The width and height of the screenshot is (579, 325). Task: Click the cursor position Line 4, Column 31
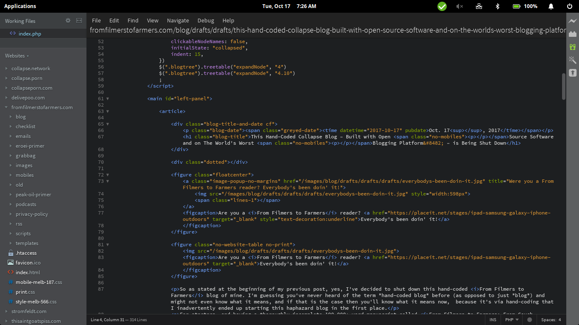[x=108, y=319]
